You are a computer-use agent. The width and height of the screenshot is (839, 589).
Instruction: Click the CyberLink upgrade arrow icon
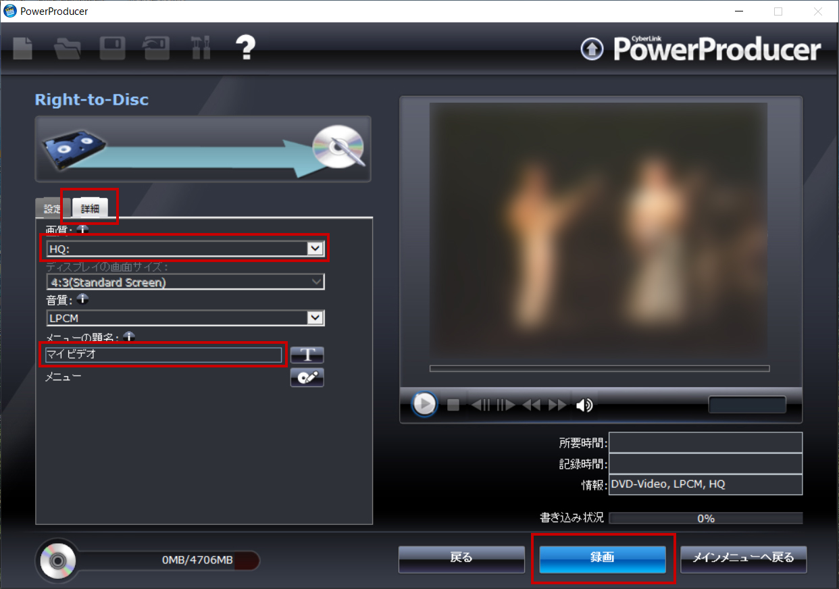tap(592, 49)
